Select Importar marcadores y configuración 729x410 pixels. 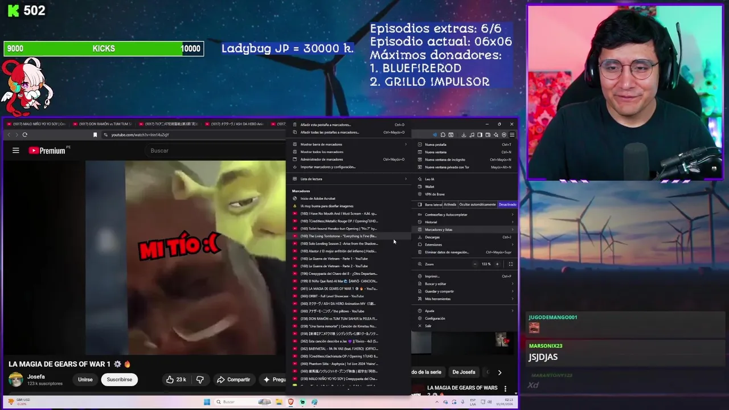[x=350, y=167]
